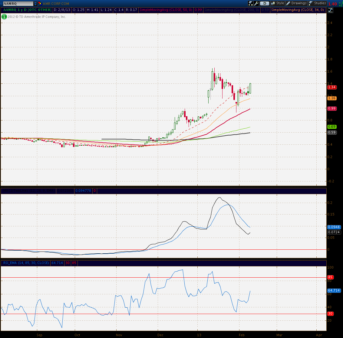Select the dimmed SimpleMovingAvg 200 study label
343x338 pixels.
pos(232,10)
